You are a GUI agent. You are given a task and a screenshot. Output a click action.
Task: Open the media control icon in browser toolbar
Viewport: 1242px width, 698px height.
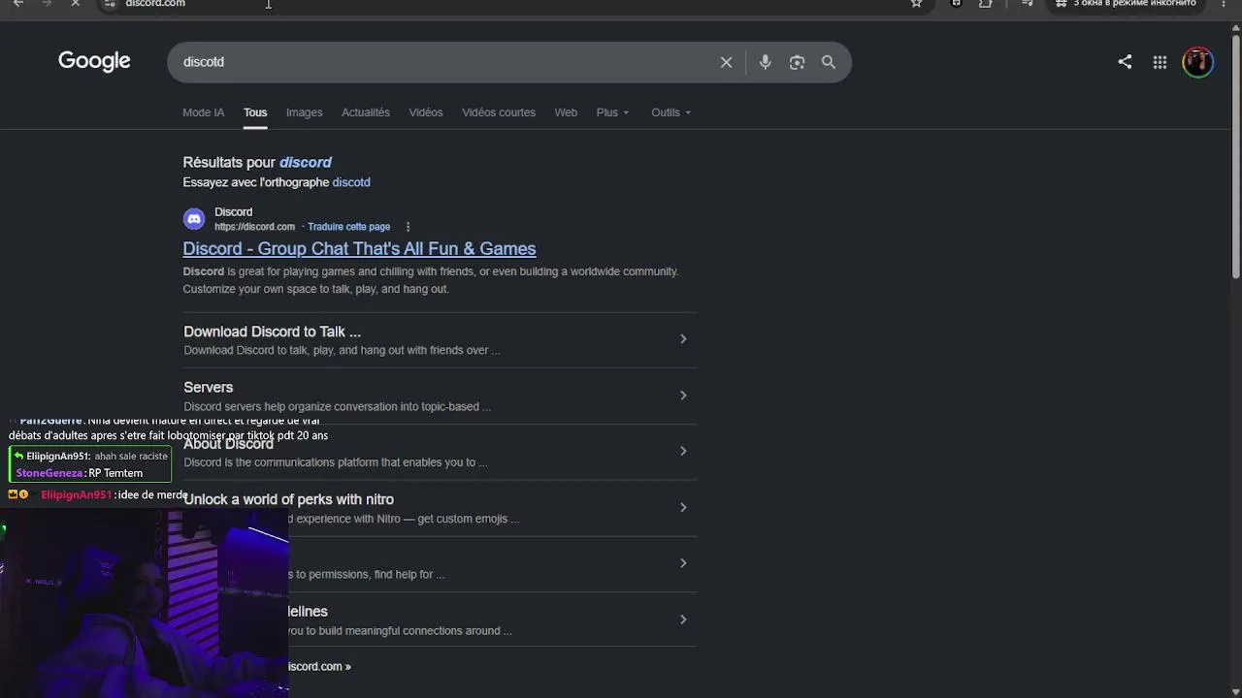[1027, 4]
